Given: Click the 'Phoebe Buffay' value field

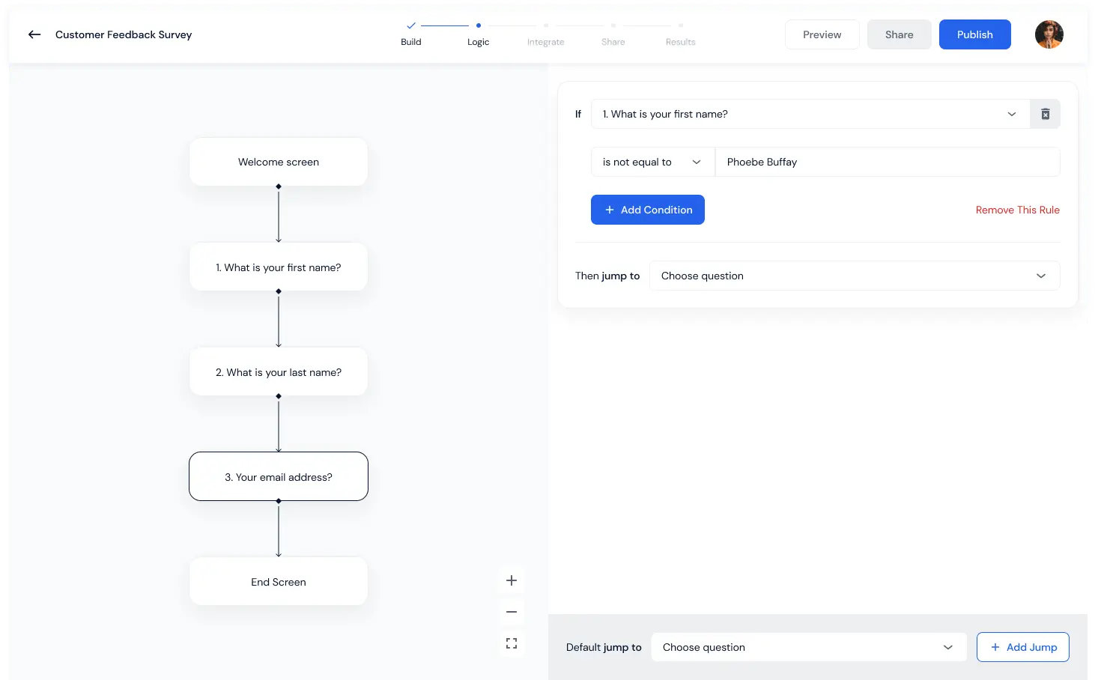Looking at the screenshot, I should pyautogui.click(x=887, y=162).
